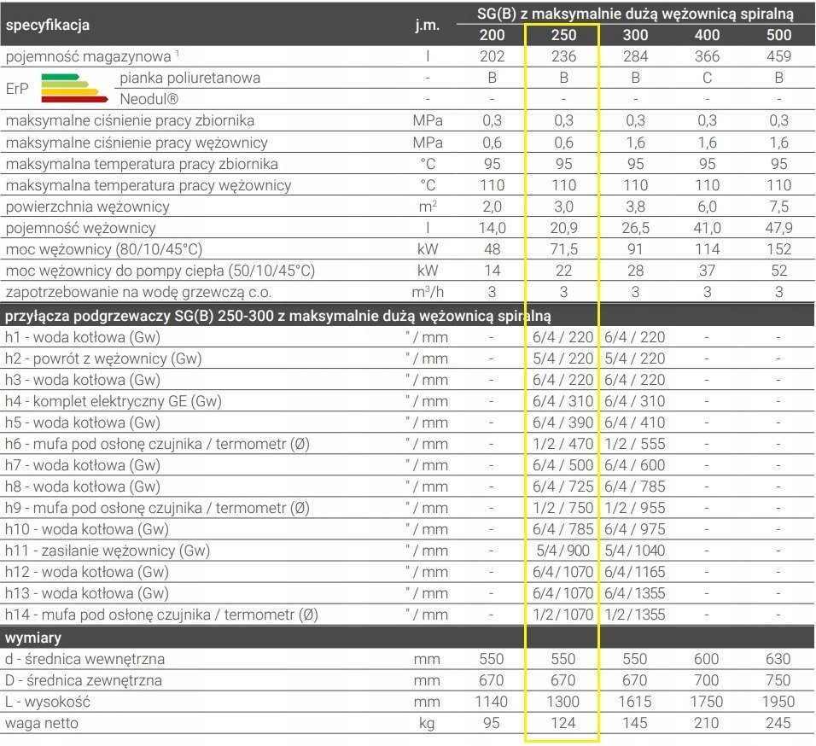Click the 'wymiary' section header
816x746 pixels.
pyautogui.click(x=33, y=638)
